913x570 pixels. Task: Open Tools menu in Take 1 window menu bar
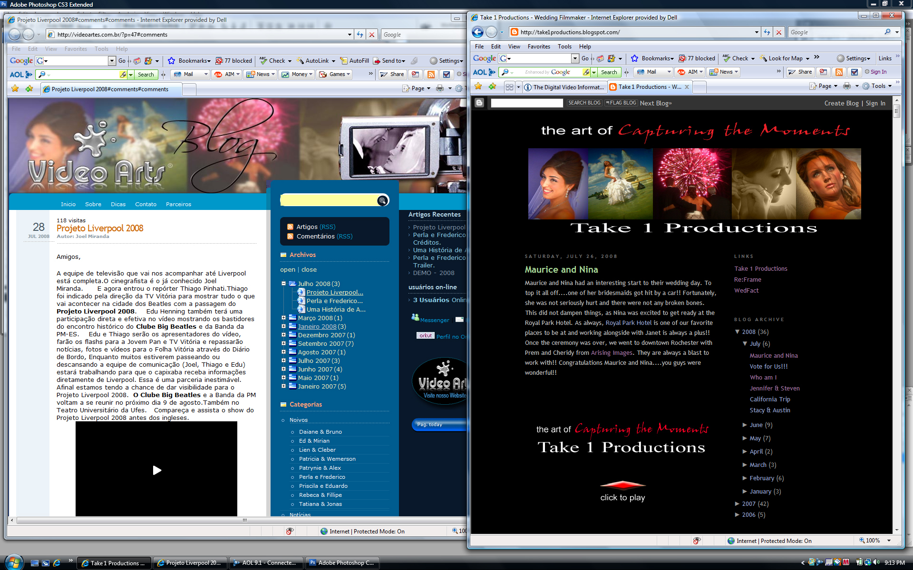(564, 47)
